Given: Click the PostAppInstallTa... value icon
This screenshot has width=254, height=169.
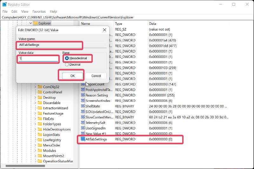Looking at the screenshot, I should coord(83,90).
